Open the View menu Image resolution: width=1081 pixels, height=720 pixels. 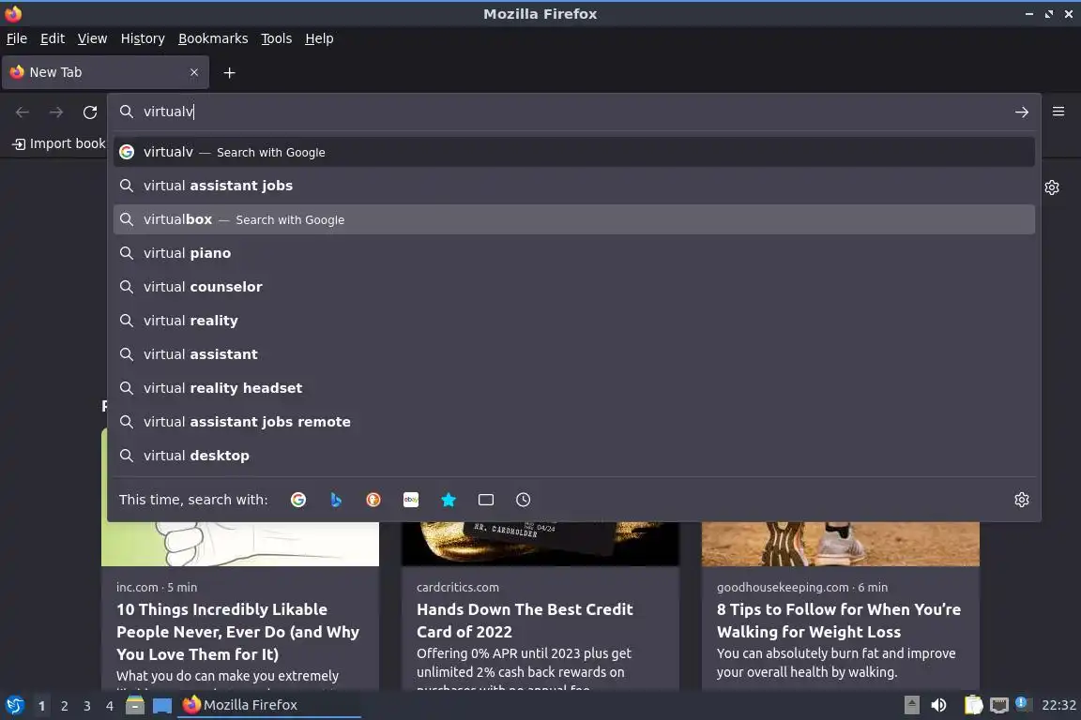coord(92,38)
